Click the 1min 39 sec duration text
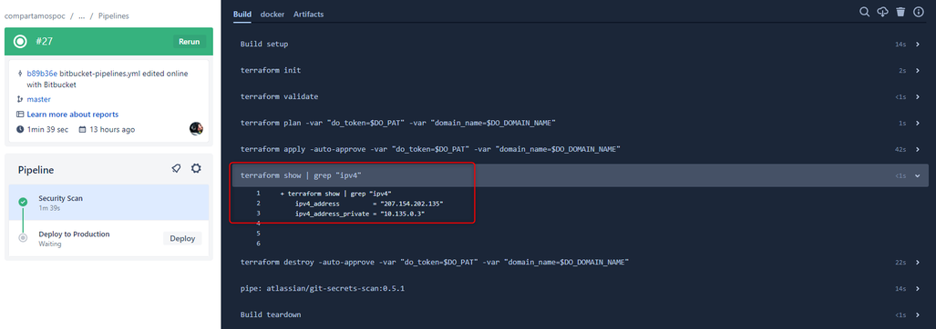This screenshot has width=936, height=329. tap(47, 129)
